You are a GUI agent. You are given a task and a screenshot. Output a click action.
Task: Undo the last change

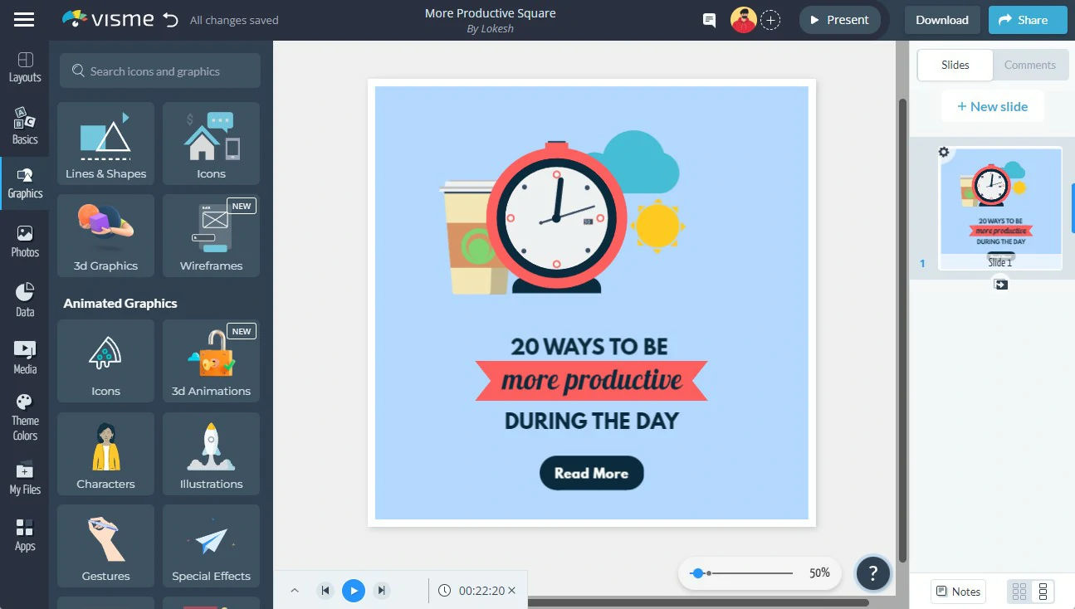coord(171,20)
